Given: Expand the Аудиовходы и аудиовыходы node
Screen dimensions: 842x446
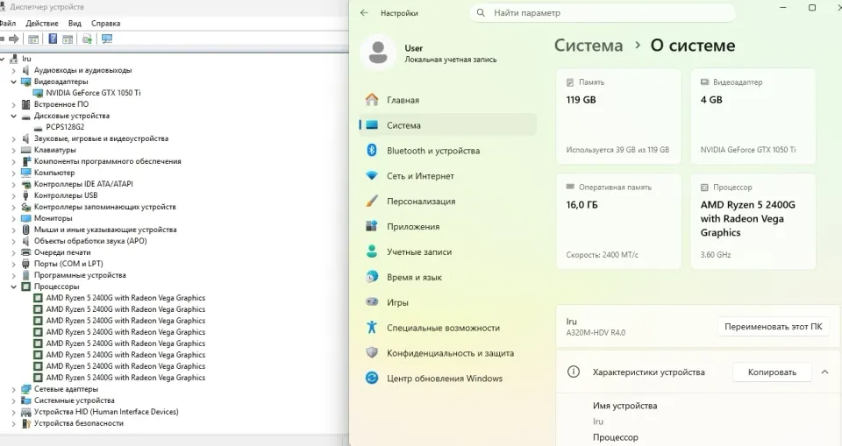Looking at the screenshot, I should [x=13, y=70].
